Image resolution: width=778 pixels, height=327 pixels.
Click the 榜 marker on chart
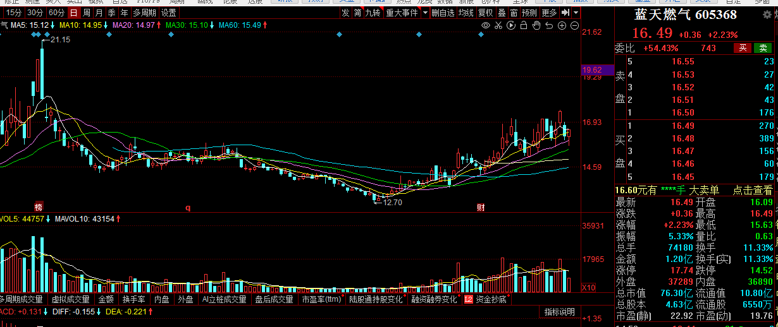click(39, 207)
